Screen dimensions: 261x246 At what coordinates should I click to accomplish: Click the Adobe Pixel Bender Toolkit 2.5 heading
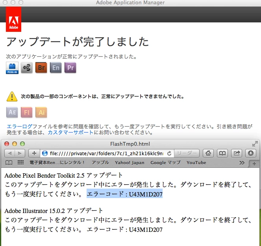click(x=63, y=176)
